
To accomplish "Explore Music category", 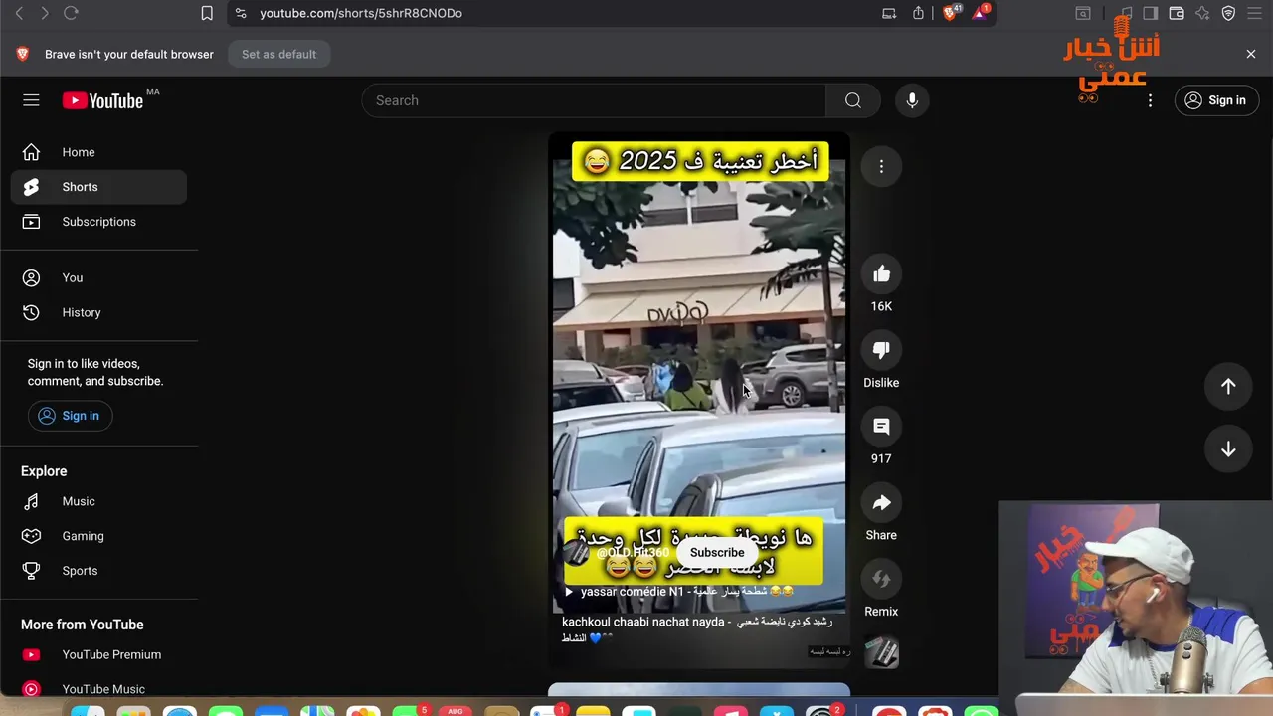I will [x=98, y=501].
